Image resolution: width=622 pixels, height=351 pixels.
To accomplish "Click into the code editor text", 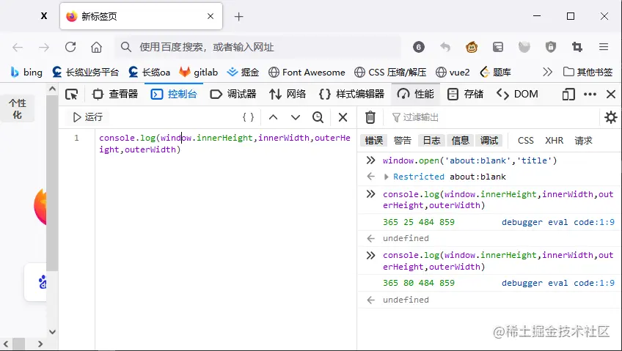I will [224, 144].
